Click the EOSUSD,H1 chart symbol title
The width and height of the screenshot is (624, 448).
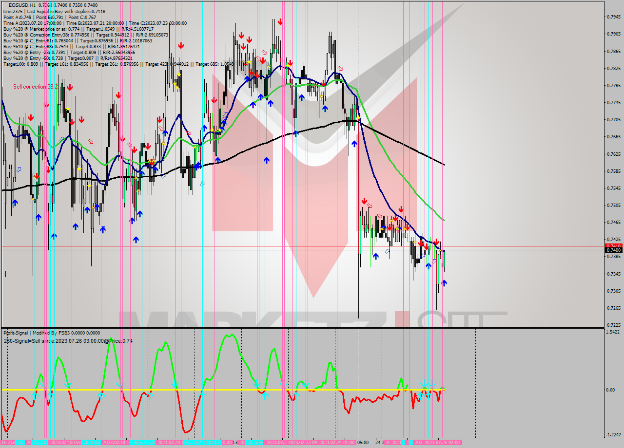(22, 5)
